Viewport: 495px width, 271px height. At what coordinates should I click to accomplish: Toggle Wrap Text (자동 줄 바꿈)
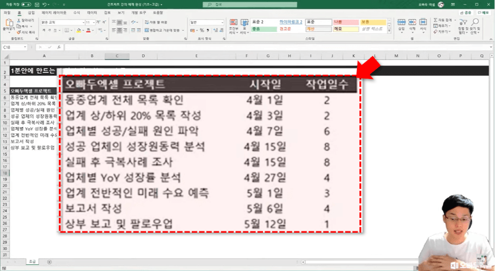158,22
